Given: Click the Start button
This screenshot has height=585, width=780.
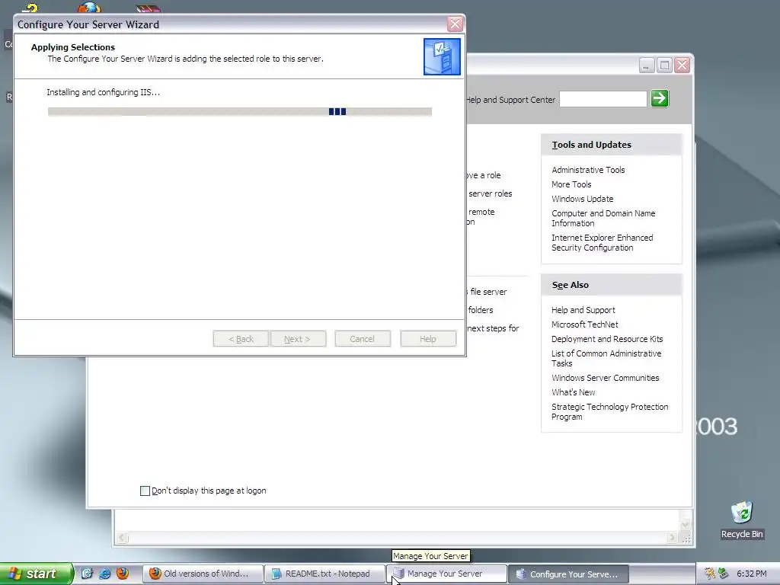Looking at the screenshot, I should pos(37,574).
